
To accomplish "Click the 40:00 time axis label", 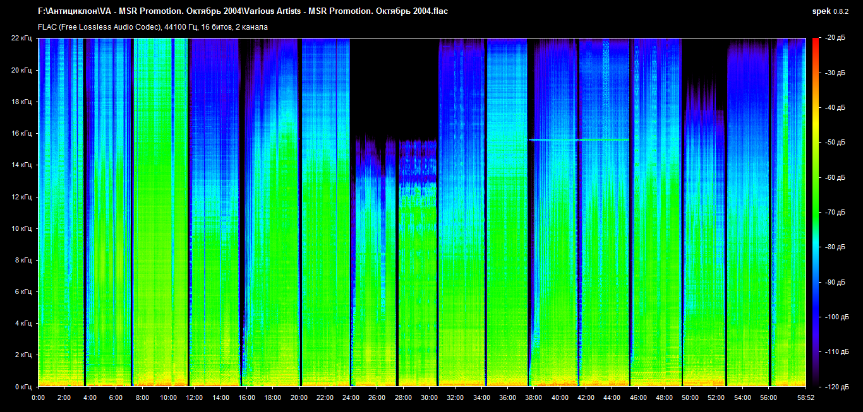I will [560, 398].
